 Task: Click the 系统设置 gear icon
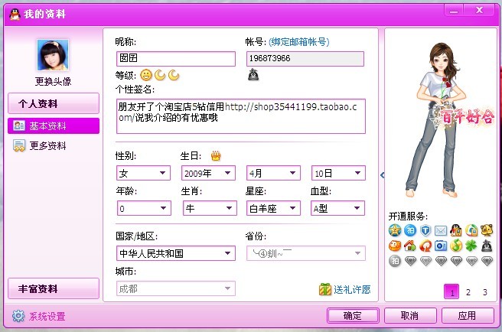coord(18,316)
